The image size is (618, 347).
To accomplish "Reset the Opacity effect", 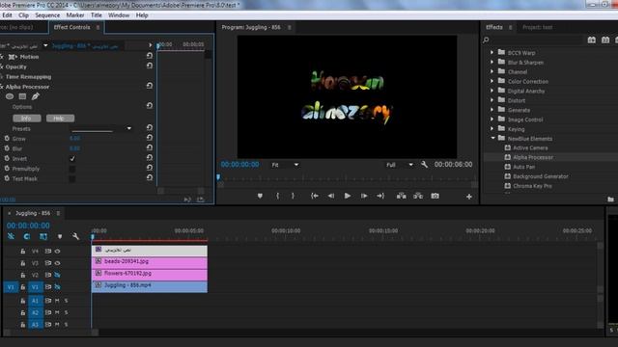I will [x=150, y=66].
